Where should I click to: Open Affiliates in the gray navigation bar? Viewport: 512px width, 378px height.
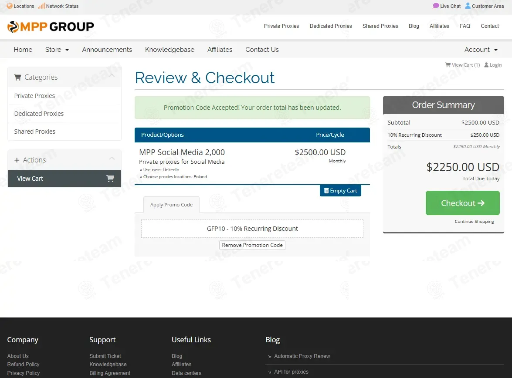[x=220, y=50]
